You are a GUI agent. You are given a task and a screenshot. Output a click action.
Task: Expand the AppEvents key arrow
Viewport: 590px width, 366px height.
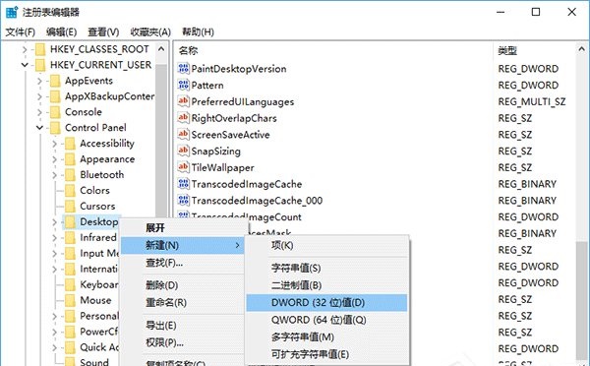pyautogui.click(x=39, y=81)
